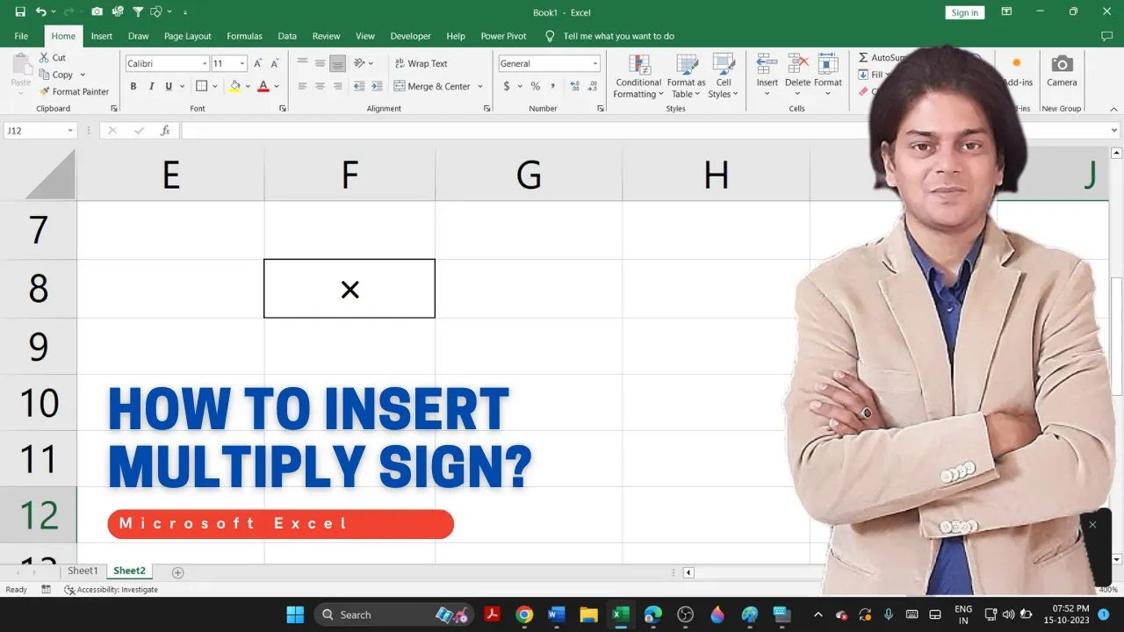Open Cell Styles dropdown
This screenshot has width=1124, height=632.
(x=724, y=76)
